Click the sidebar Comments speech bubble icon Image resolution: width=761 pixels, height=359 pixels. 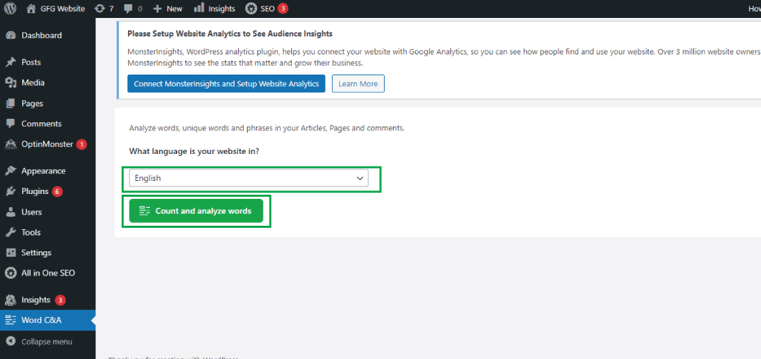[x=10, y=124]
